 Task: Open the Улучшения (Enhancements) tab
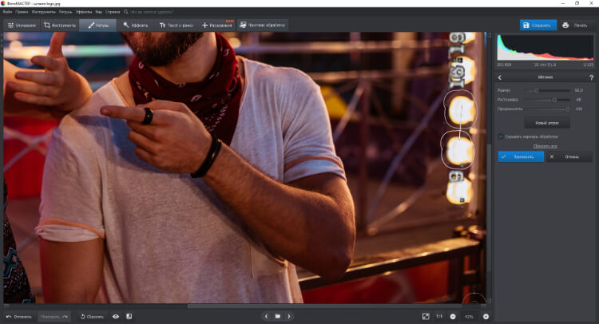coord(21,26)
